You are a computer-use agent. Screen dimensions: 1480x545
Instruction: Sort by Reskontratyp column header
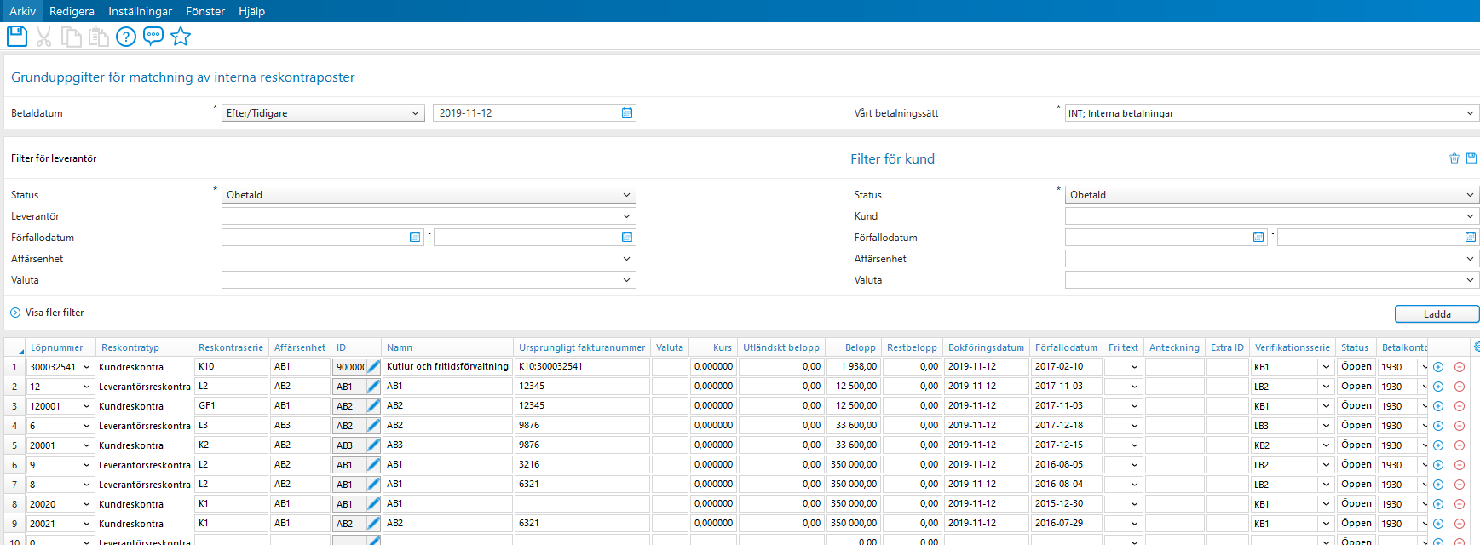click(145, 347)
